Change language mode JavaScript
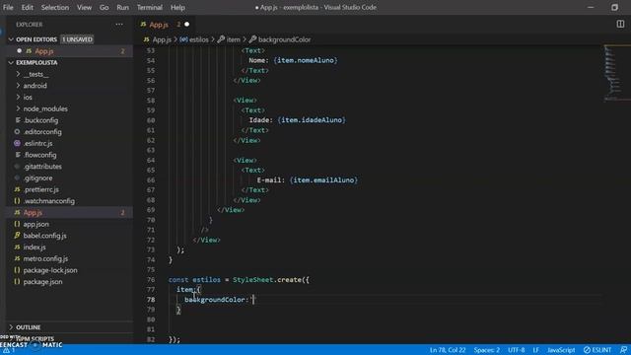The height and width of the screenshot is (355, 631). tap(561, 350)
